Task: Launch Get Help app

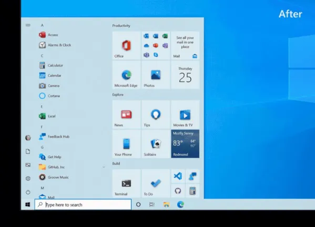Action: pyautogui.click(x=50, y=157)
